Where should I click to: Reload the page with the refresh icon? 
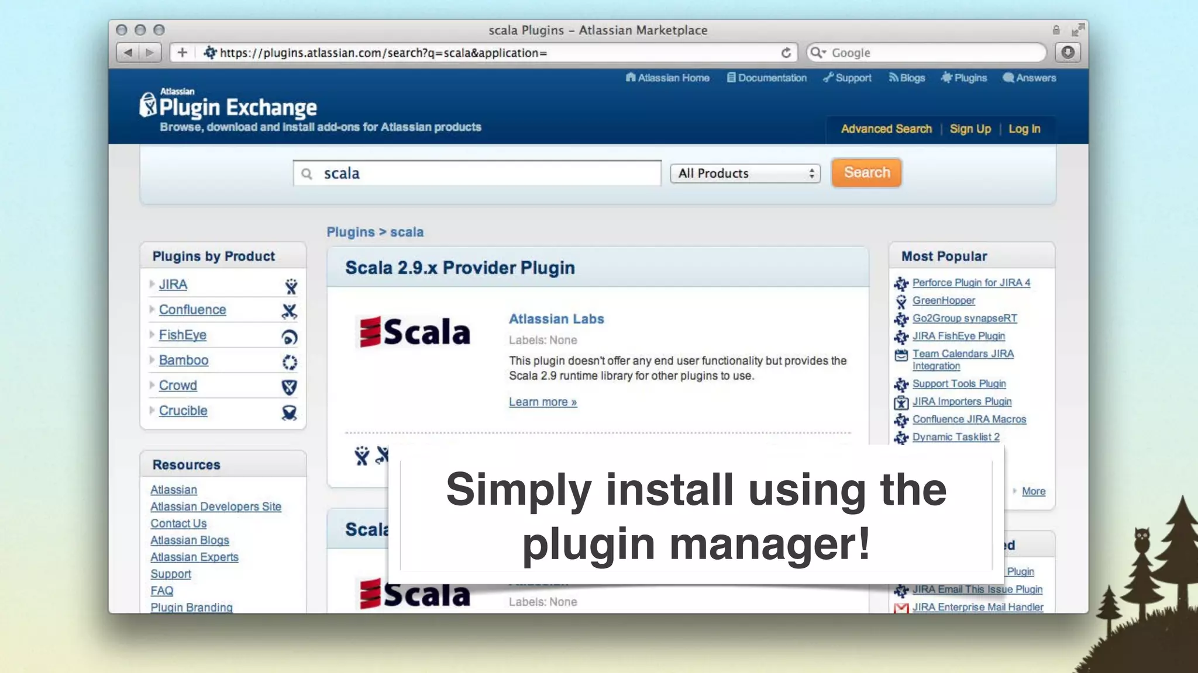(786, 53)
